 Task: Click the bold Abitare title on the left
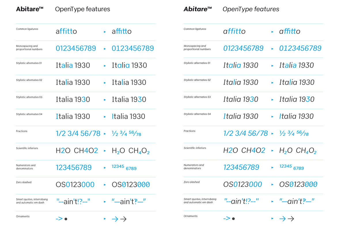(x=30, y=9)
